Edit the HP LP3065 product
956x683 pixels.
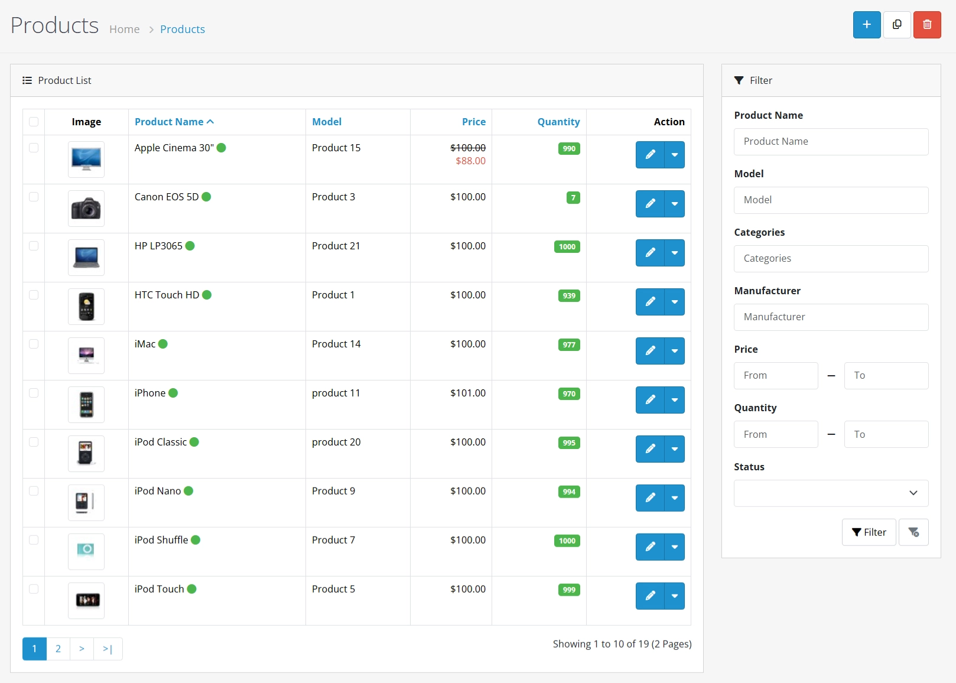pos(650,253)
